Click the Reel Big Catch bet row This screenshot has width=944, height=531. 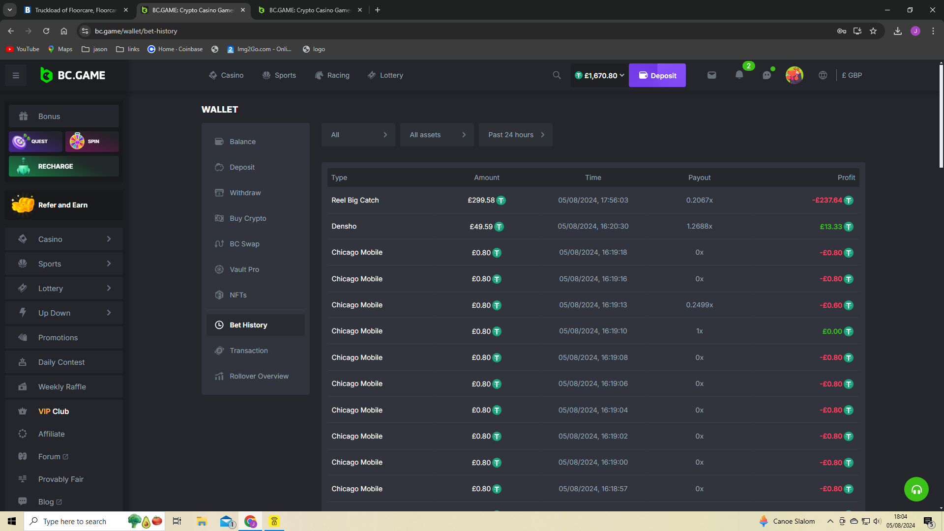[593, 200]
